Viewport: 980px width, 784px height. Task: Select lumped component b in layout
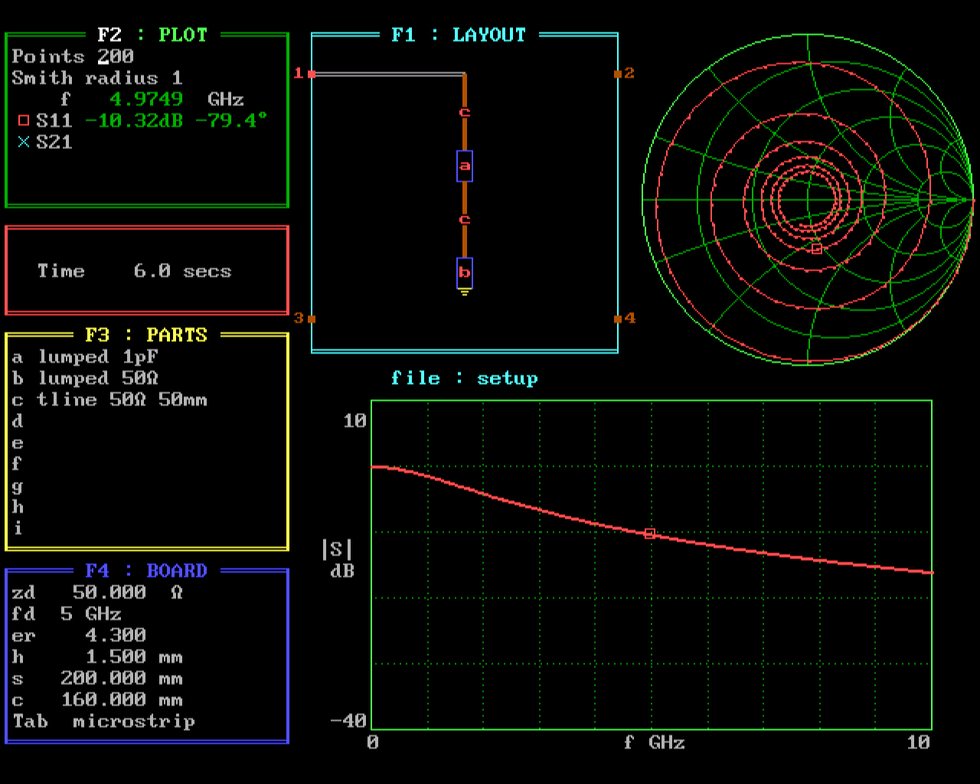point(465,273)
